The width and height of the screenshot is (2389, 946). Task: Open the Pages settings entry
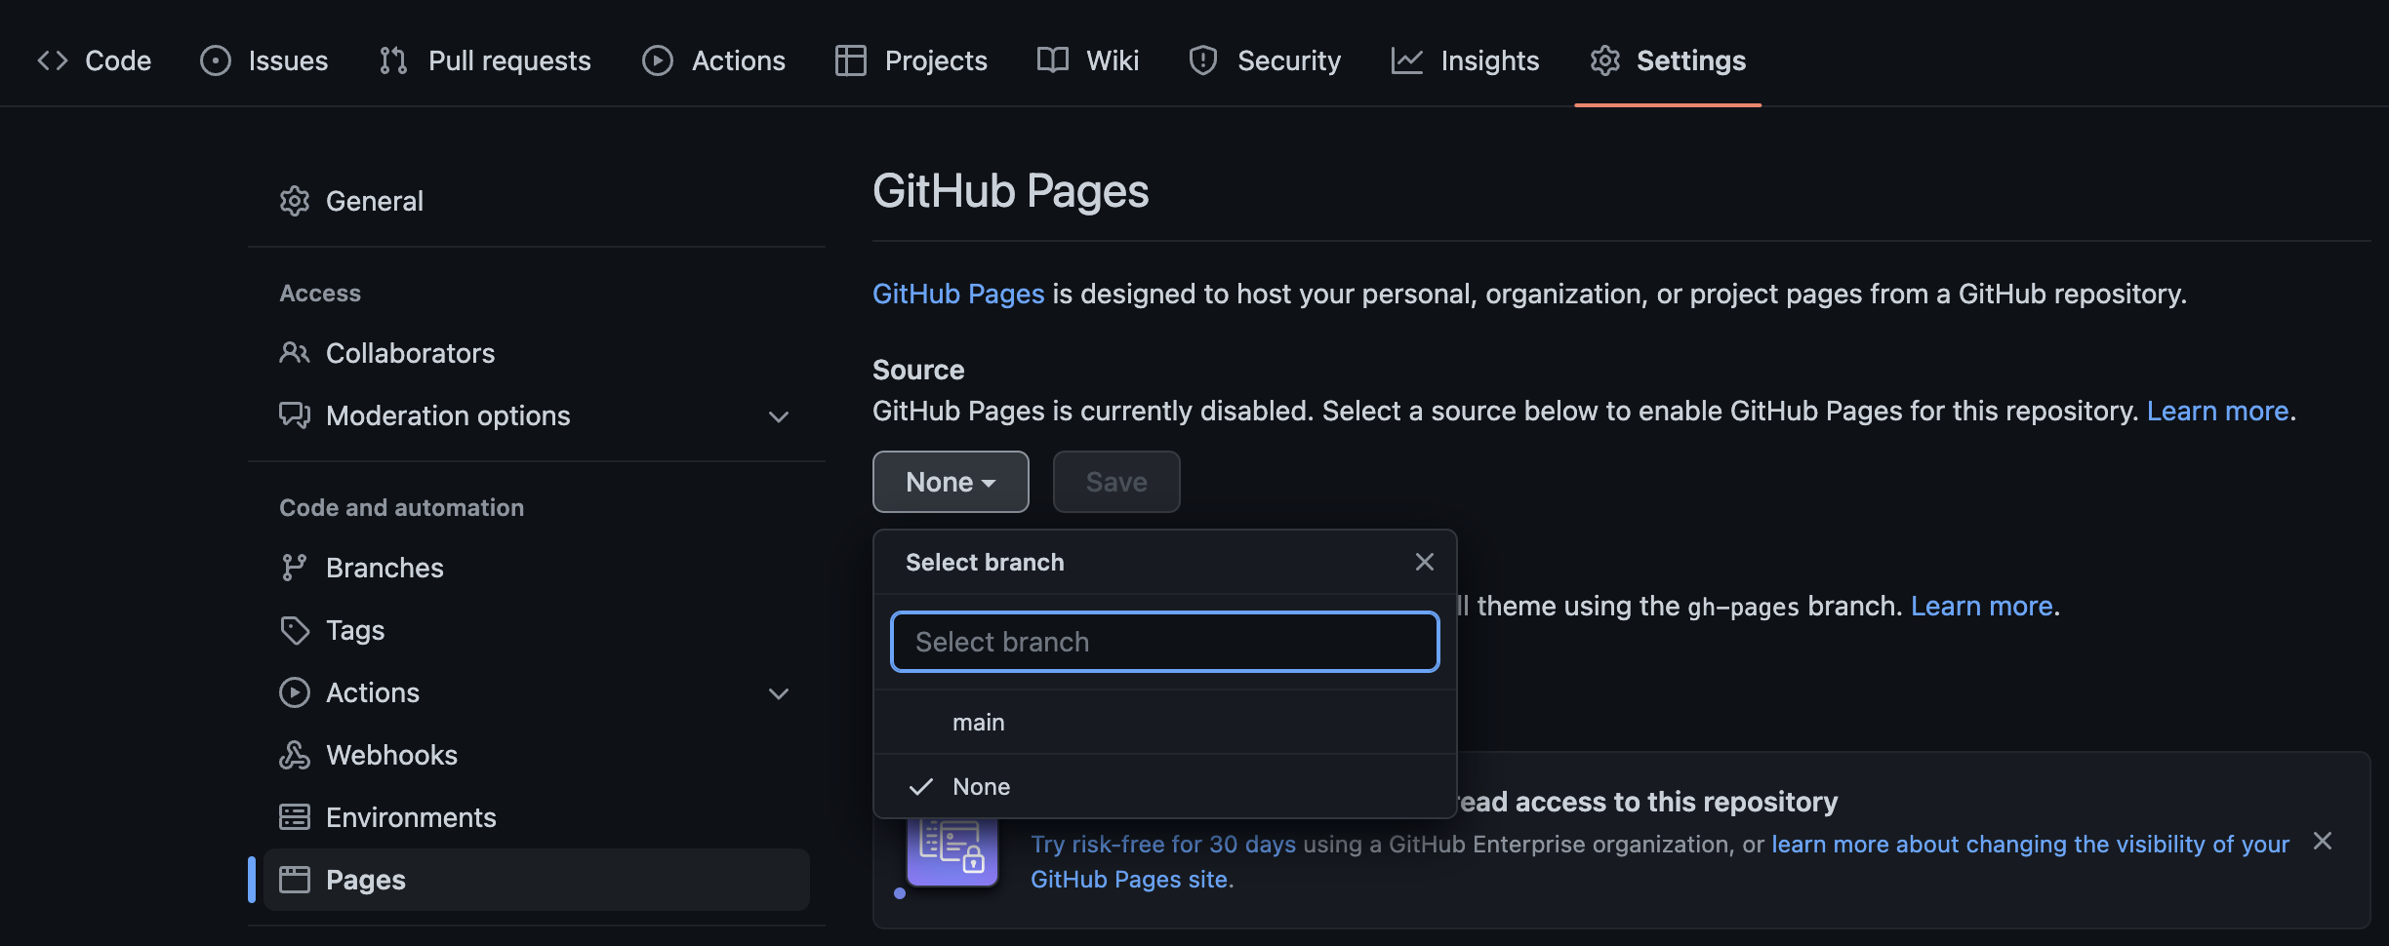(366, 879)
